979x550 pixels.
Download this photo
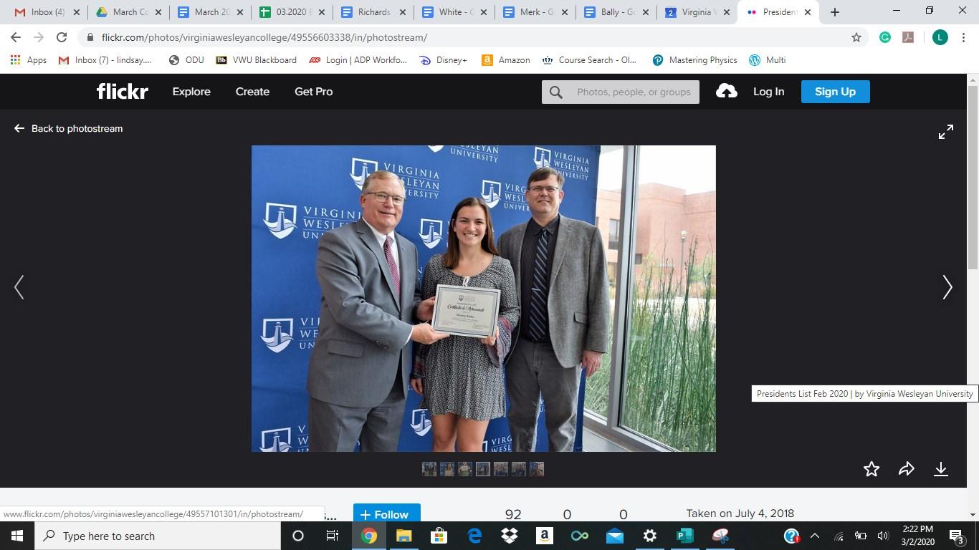click(941, 469)
